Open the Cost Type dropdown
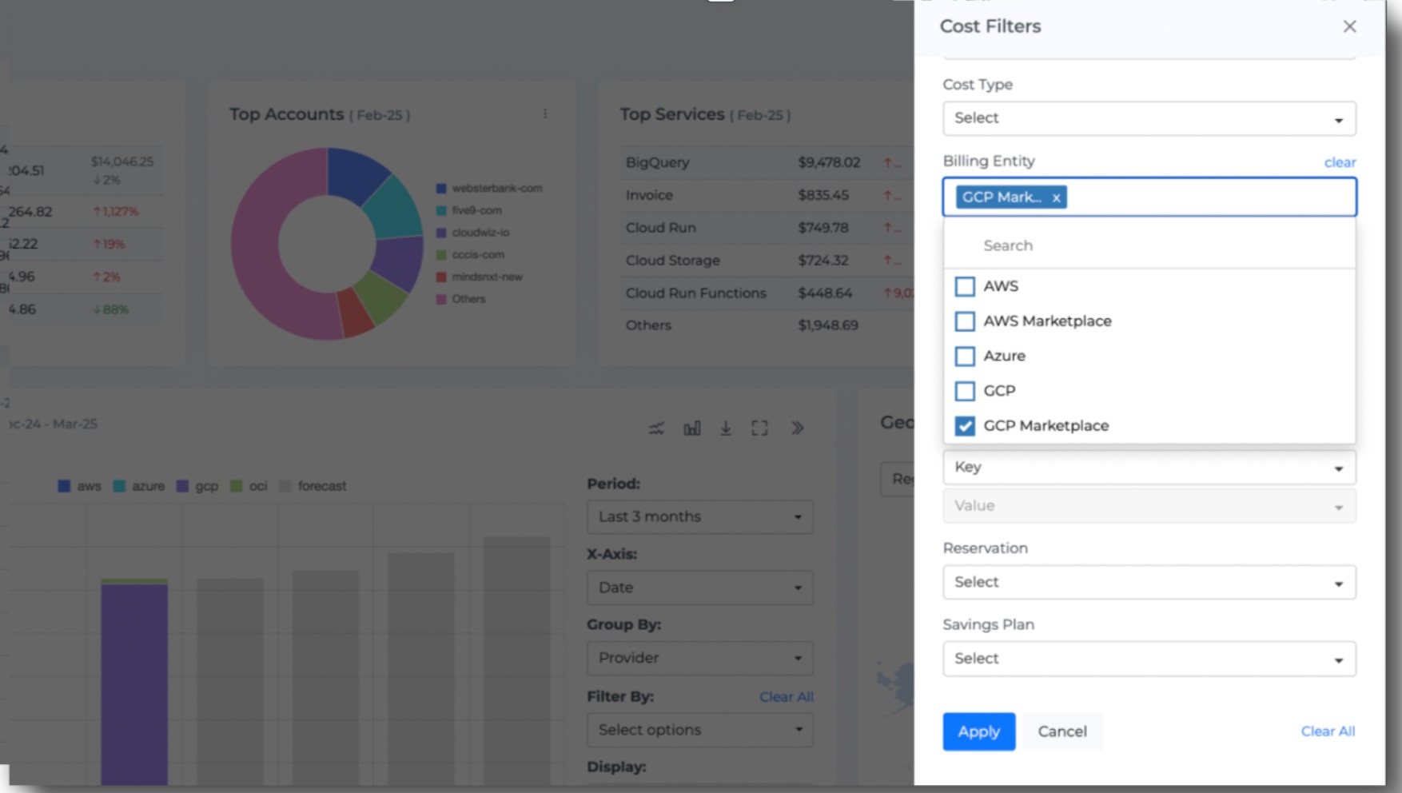 (1149, 118)
